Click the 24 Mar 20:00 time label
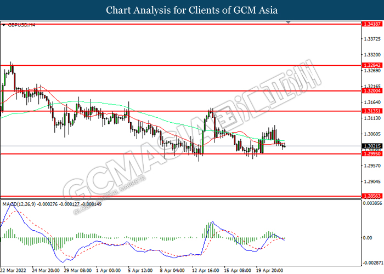Screen dimensions: 384x274 (46, 270)
